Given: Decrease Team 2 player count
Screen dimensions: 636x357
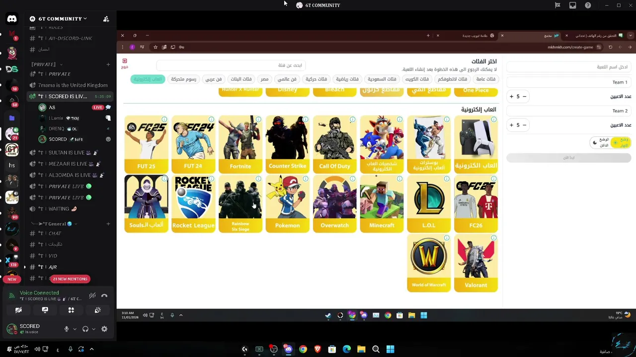Looking at the screenshot, I should point(524,125).
